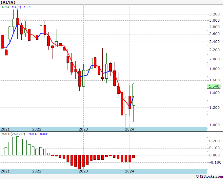This screenshot has width=223, height=179.
Task: Click the 0.100 MACD axis label
Action: pos(214,148)
